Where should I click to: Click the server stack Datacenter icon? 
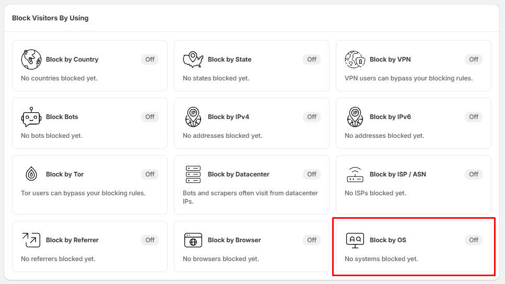(193, 174)
